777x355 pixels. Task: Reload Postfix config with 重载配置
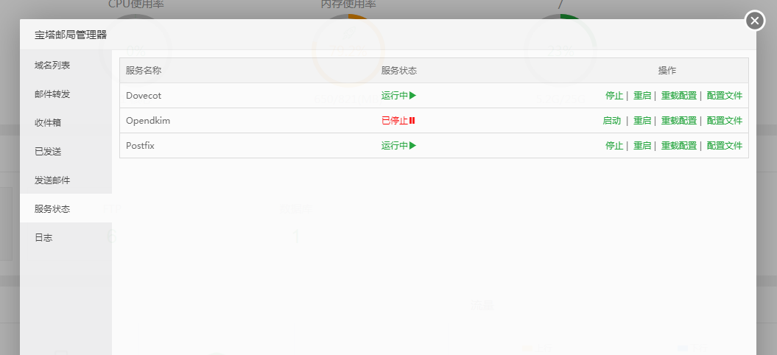pyautogui.click(x=679, y=146)
